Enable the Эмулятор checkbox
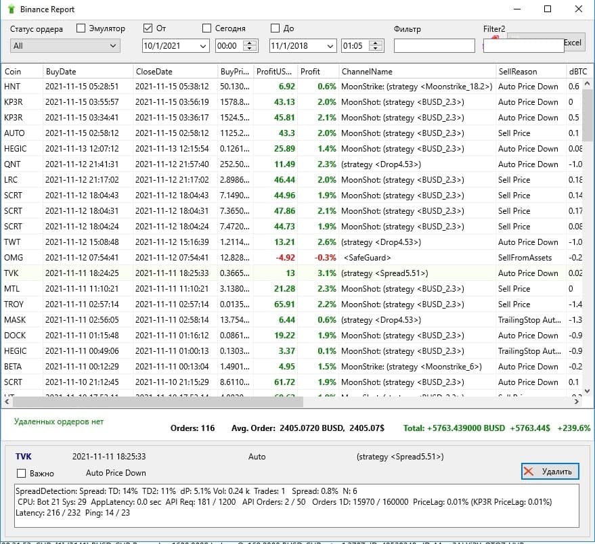 click(x=81, y=28)
